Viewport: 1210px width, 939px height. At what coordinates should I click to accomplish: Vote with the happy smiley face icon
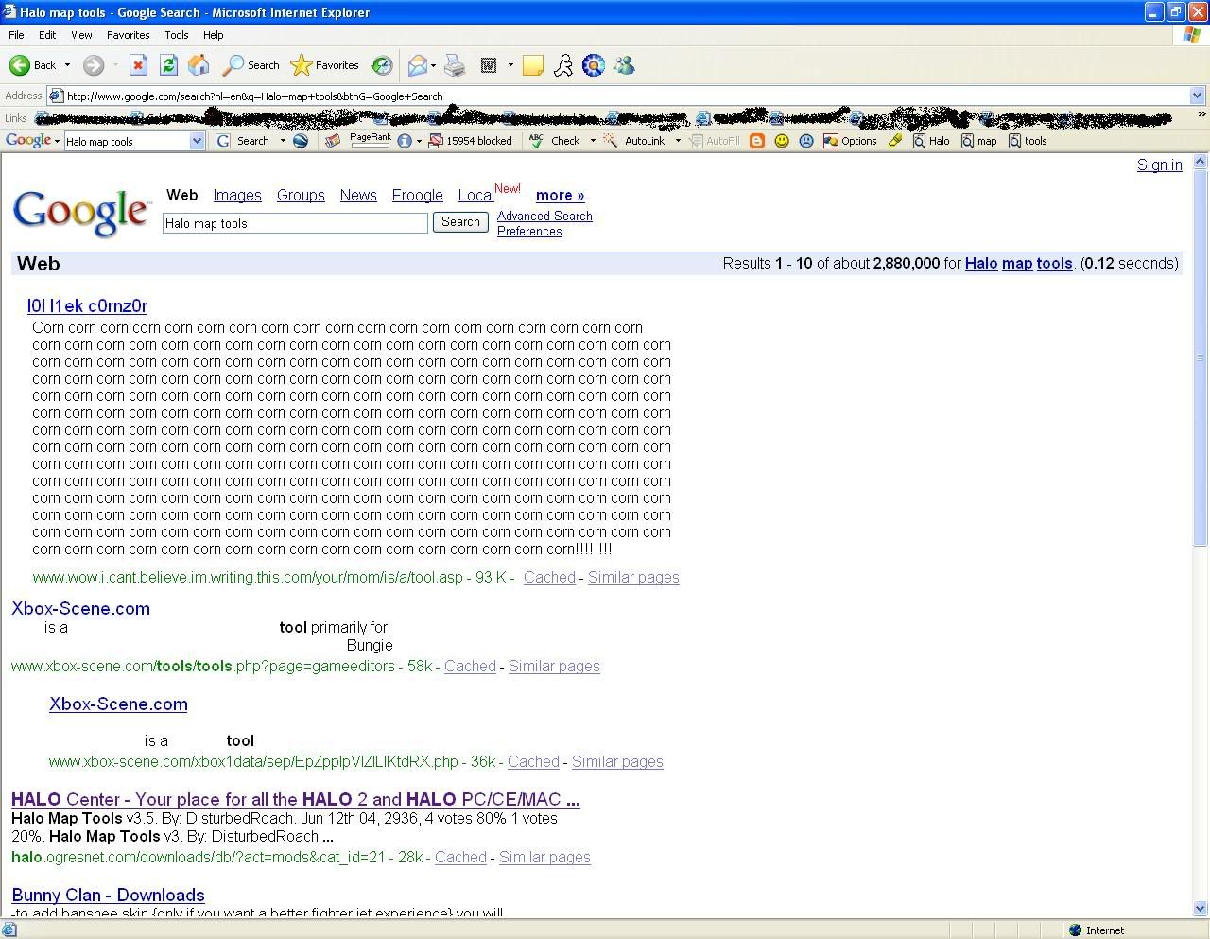click(x=782, y=141)
